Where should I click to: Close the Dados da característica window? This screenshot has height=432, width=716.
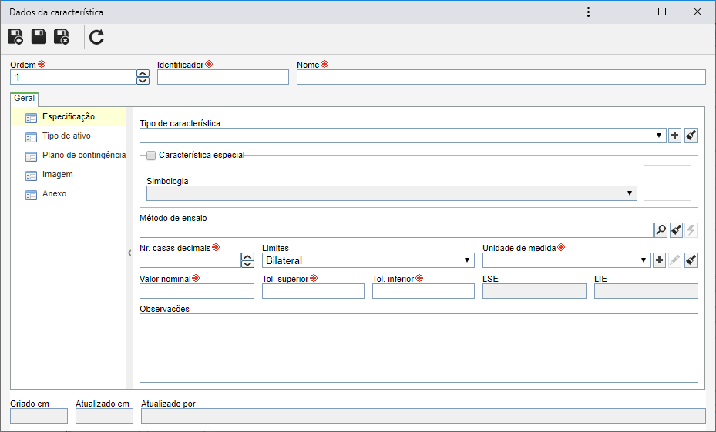(698, 12)
